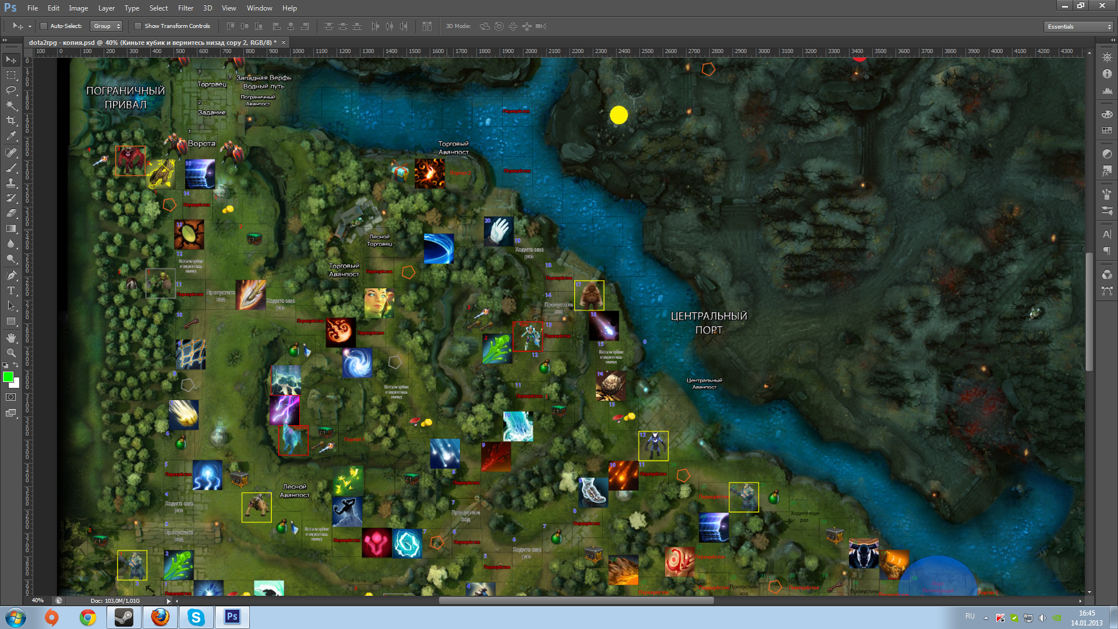1118x629 pixels.
Task: Select the Rectangle shape tool
Action: pos(11,321)
